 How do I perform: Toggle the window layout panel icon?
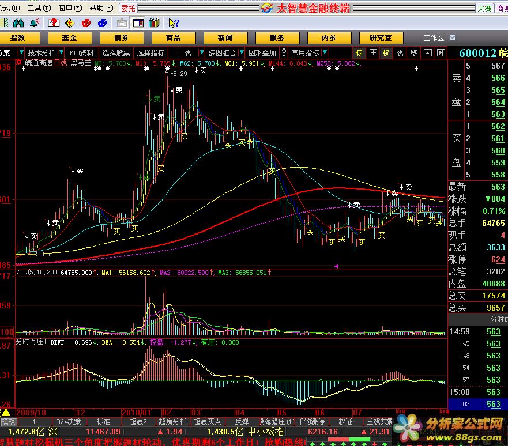pyautogui.click(x=138, y=22)
